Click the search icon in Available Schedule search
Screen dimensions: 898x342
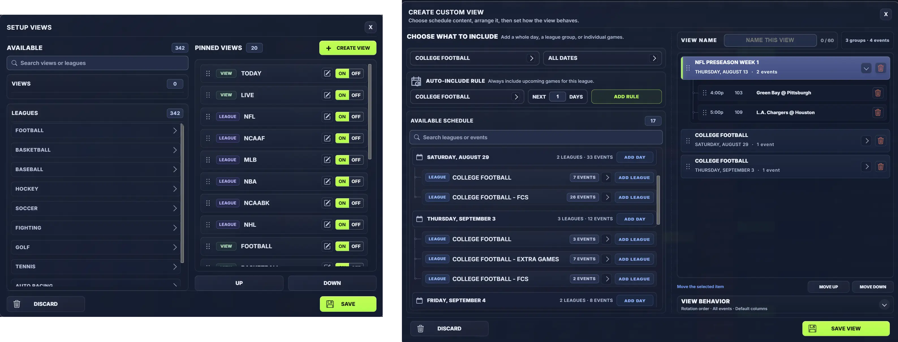point(417,138)
